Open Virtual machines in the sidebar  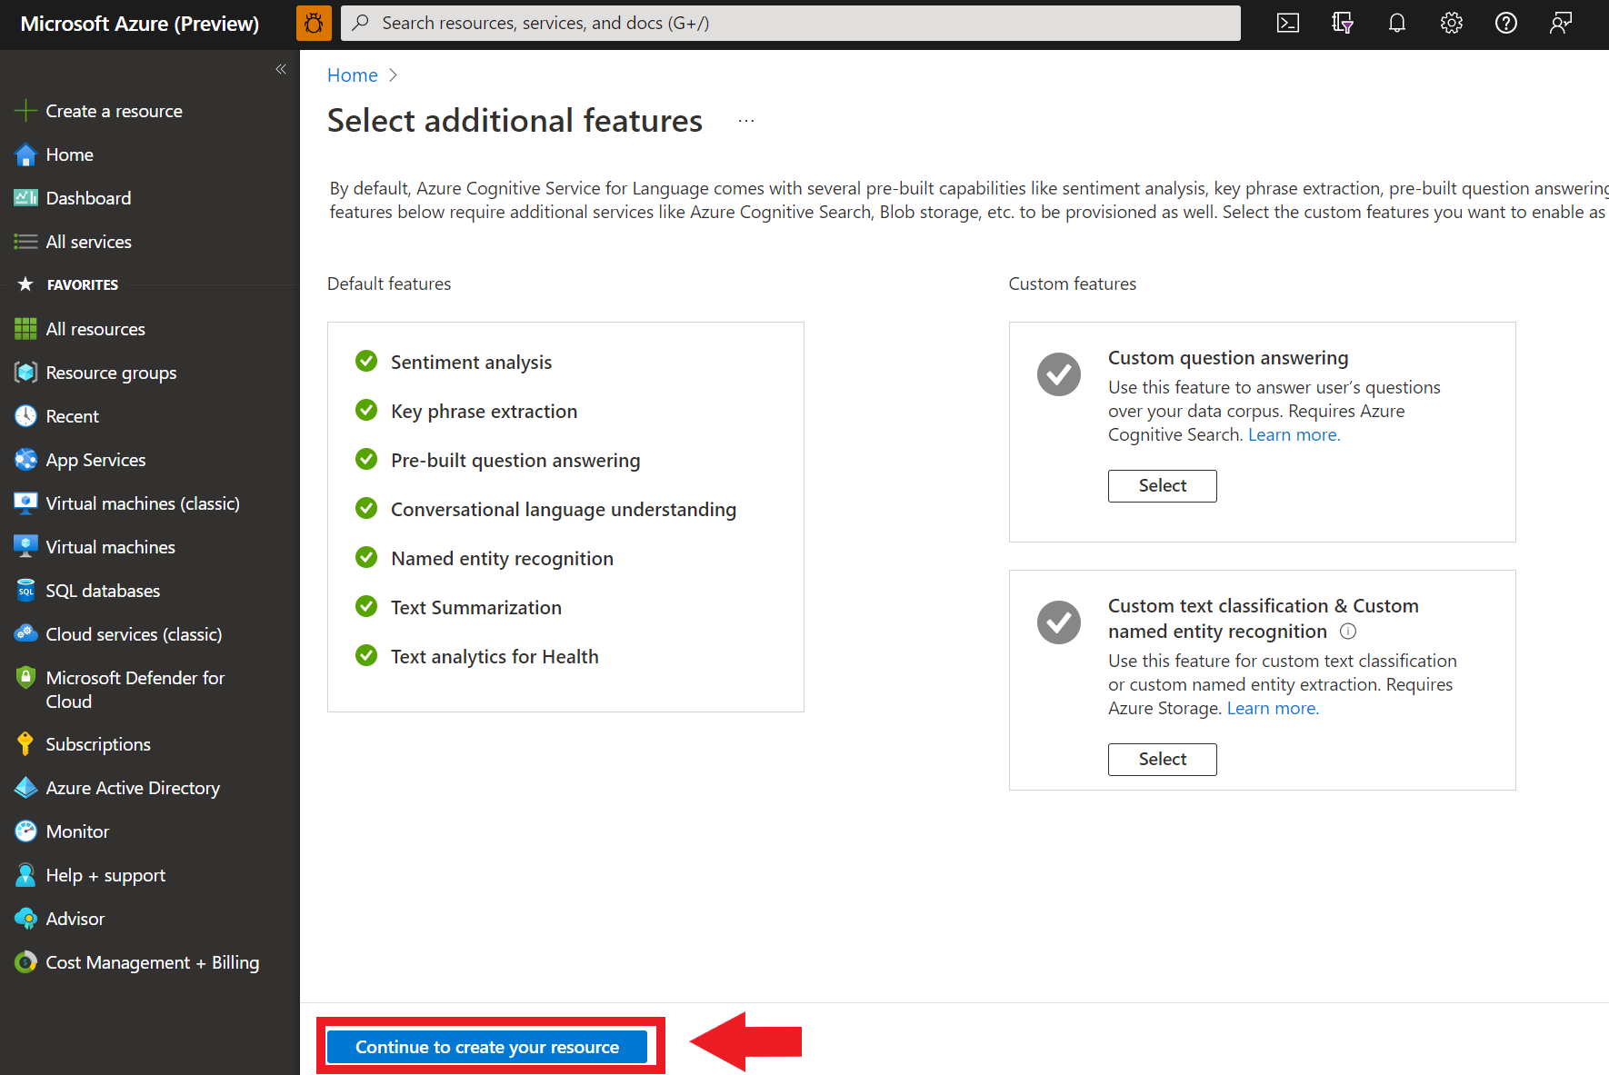(x=111, y=547)
